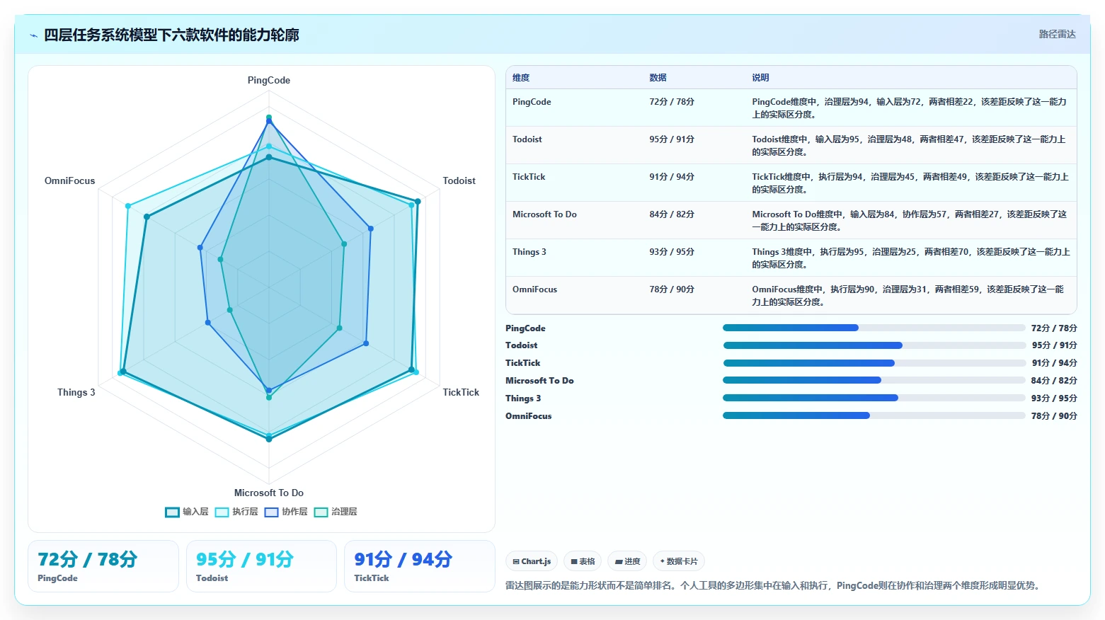Screen dimensions: 1105x620
Task: Select the OmniFocus table row name
Action: pos(534,289)
